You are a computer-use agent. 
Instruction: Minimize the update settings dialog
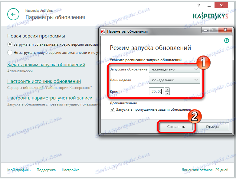tap(206, 30)
